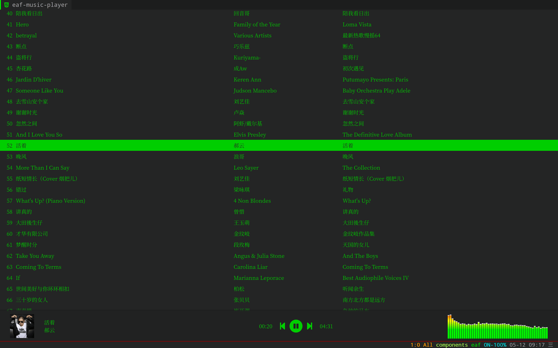Select track 46 Jardin D'hiver

coord(279,80)
